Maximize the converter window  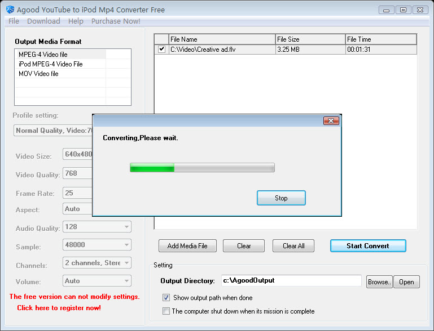[404, 10]
